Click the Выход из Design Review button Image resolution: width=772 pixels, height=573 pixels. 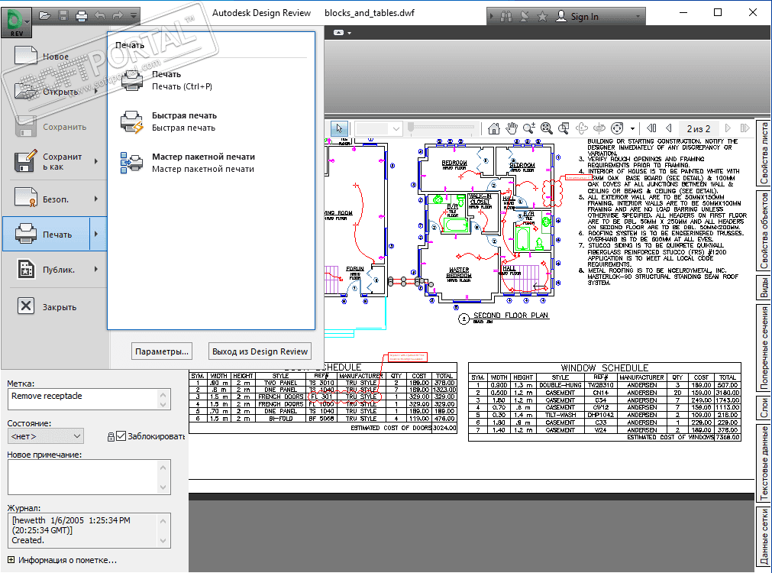coord(260,351)
